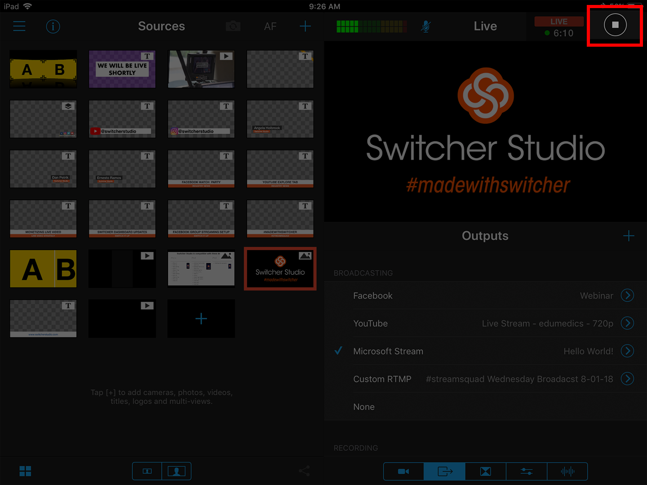Tap empty plus tile to add source
The height and width of the screenshot is (485, 647).
tap(201, 318)
